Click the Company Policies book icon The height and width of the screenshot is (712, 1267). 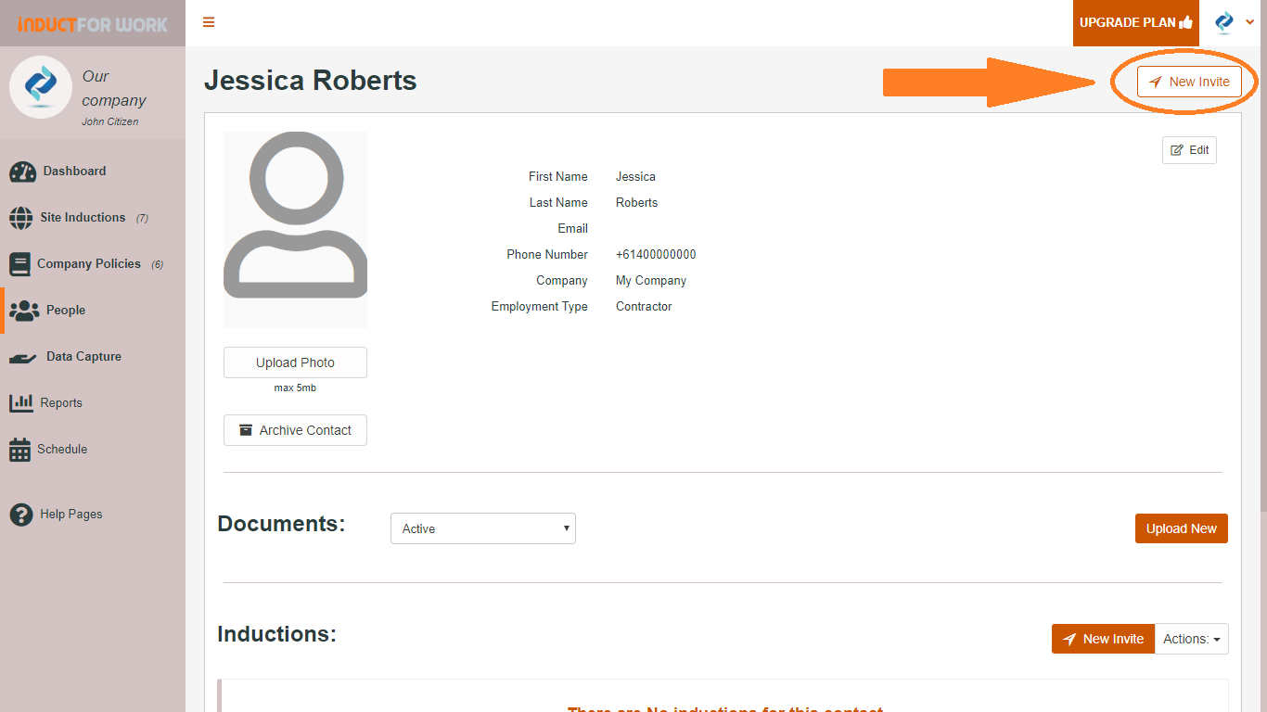coord(19,264)
